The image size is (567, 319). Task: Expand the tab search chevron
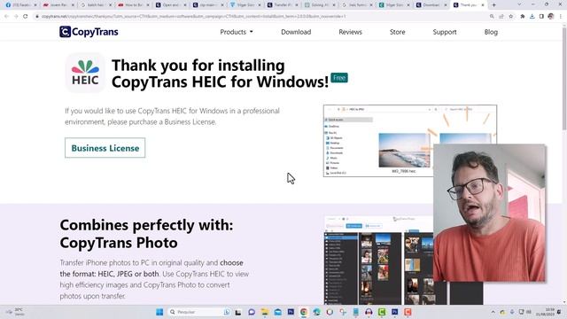pyautogui.click(x=519, y=5)
